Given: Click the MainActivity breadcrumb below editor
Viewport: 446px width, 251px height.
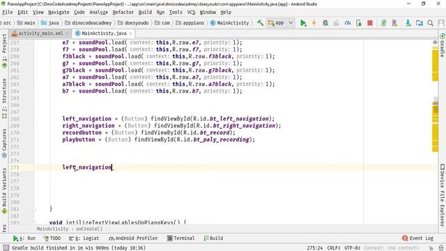Looking at the screenshot, I should [x=53, y=229].
